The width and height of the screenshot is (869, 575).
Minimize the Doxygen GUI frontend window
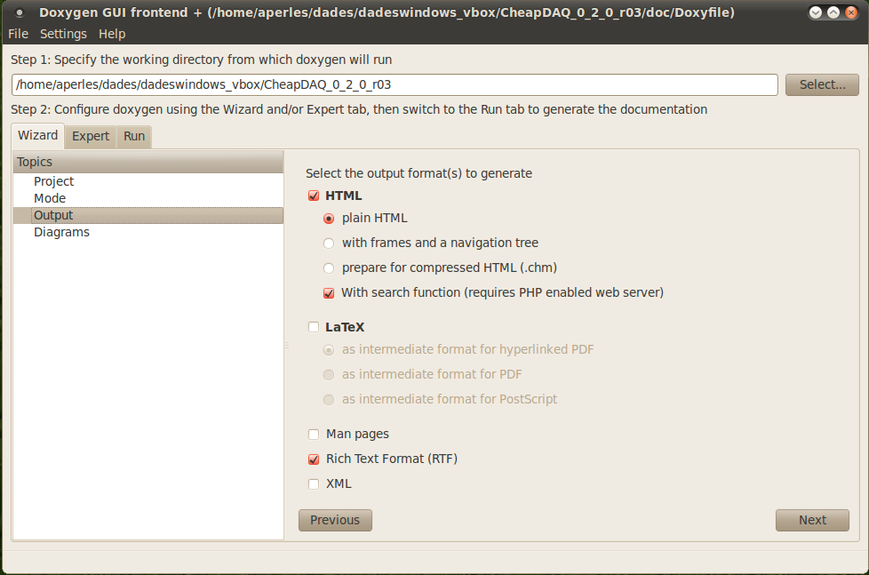pyautogui.click(x=815, y=12)
